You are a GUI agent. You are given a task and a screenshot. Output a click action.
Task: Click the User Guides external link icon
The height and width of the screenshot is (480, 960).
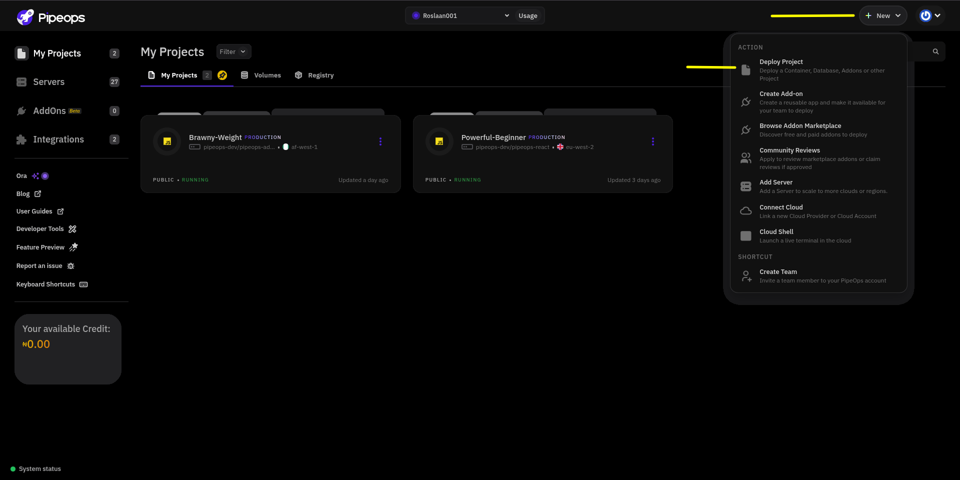(60, 211)
